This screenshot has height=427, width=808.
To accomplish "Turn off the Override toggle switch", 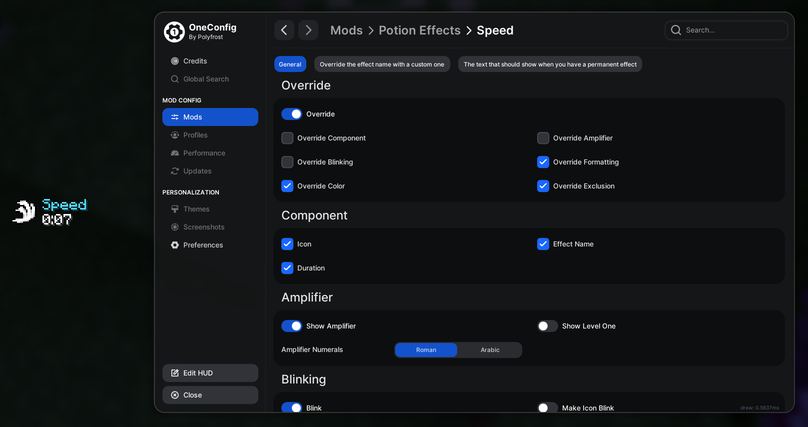I will (x=292, y=114).
